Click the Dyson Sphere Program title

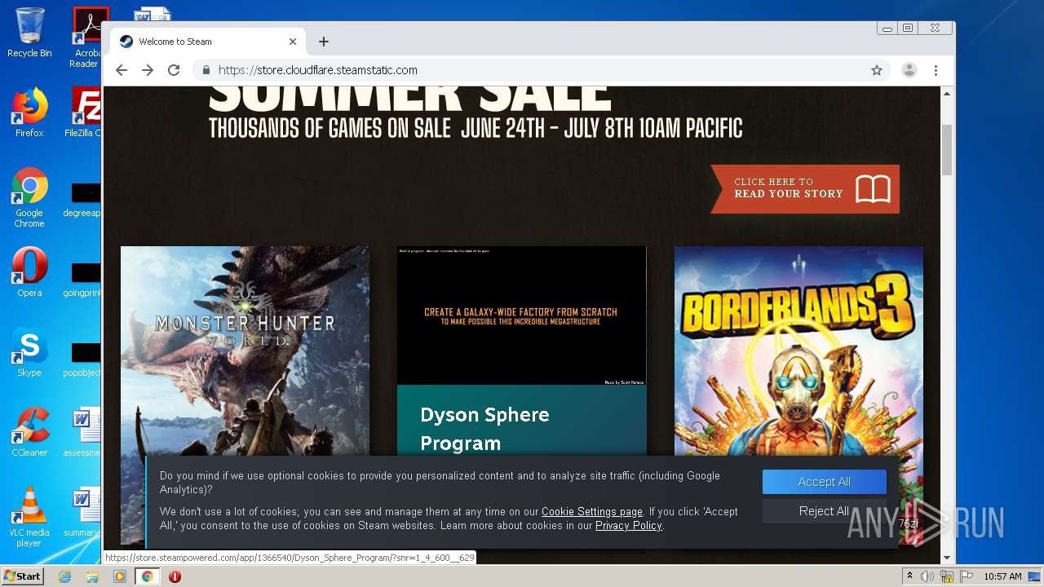[x=484, y=429]
